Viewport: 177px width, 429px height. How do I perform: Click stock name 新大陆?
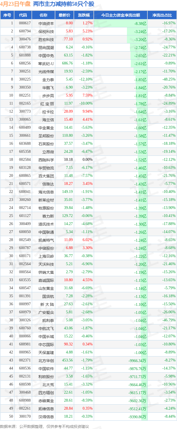[x=47, y=304]
